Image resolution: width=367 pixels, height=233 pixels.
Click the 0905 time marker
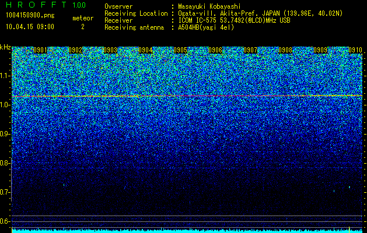point(180,50)
